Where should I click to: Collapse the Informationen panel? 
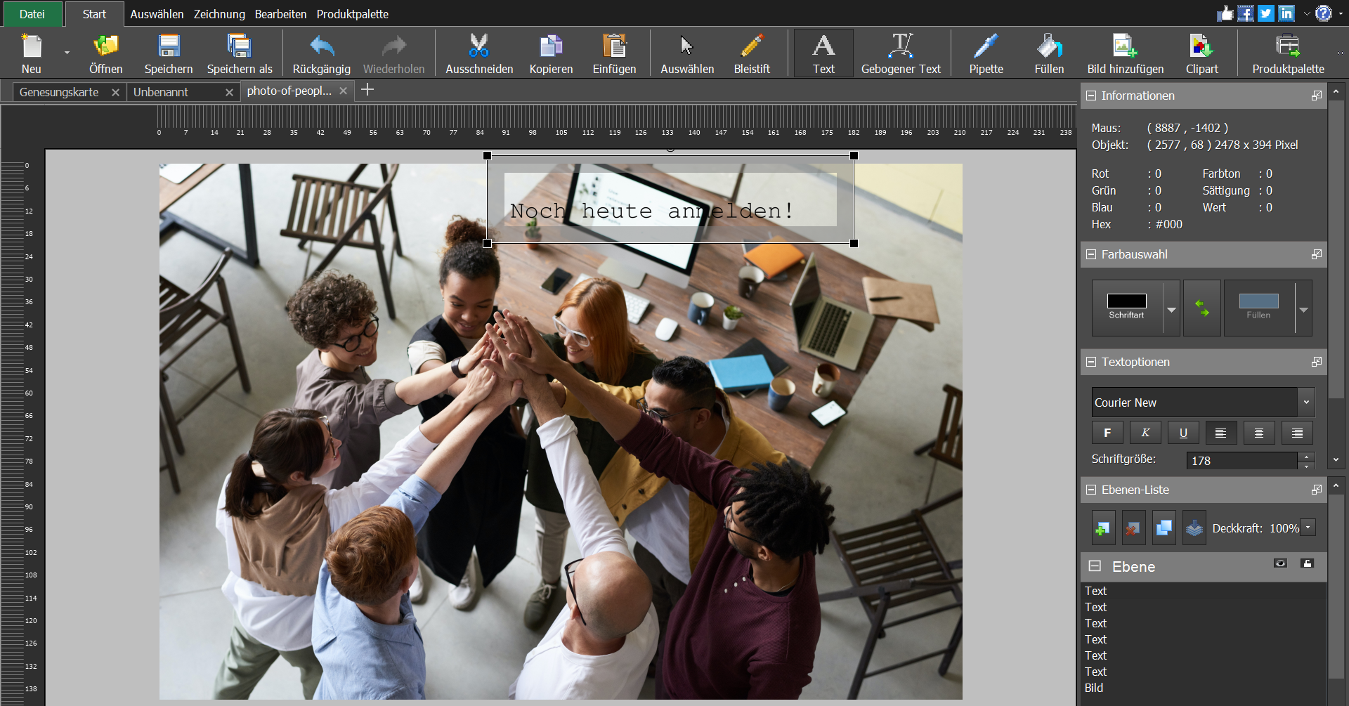click(x=1091, y=96)
